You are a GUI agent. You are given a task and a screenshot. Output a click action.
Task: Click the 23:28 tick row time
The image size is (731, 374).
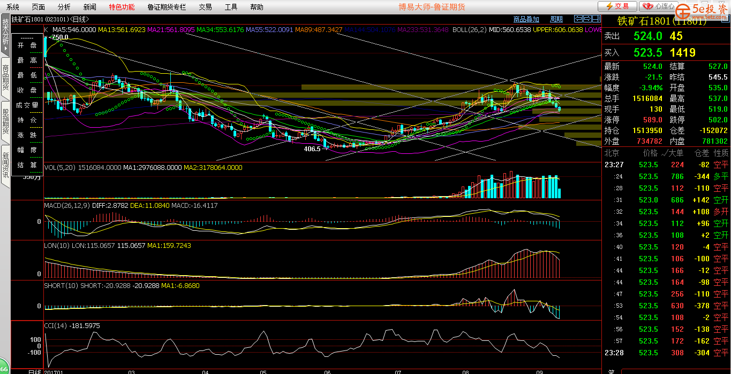614,353
